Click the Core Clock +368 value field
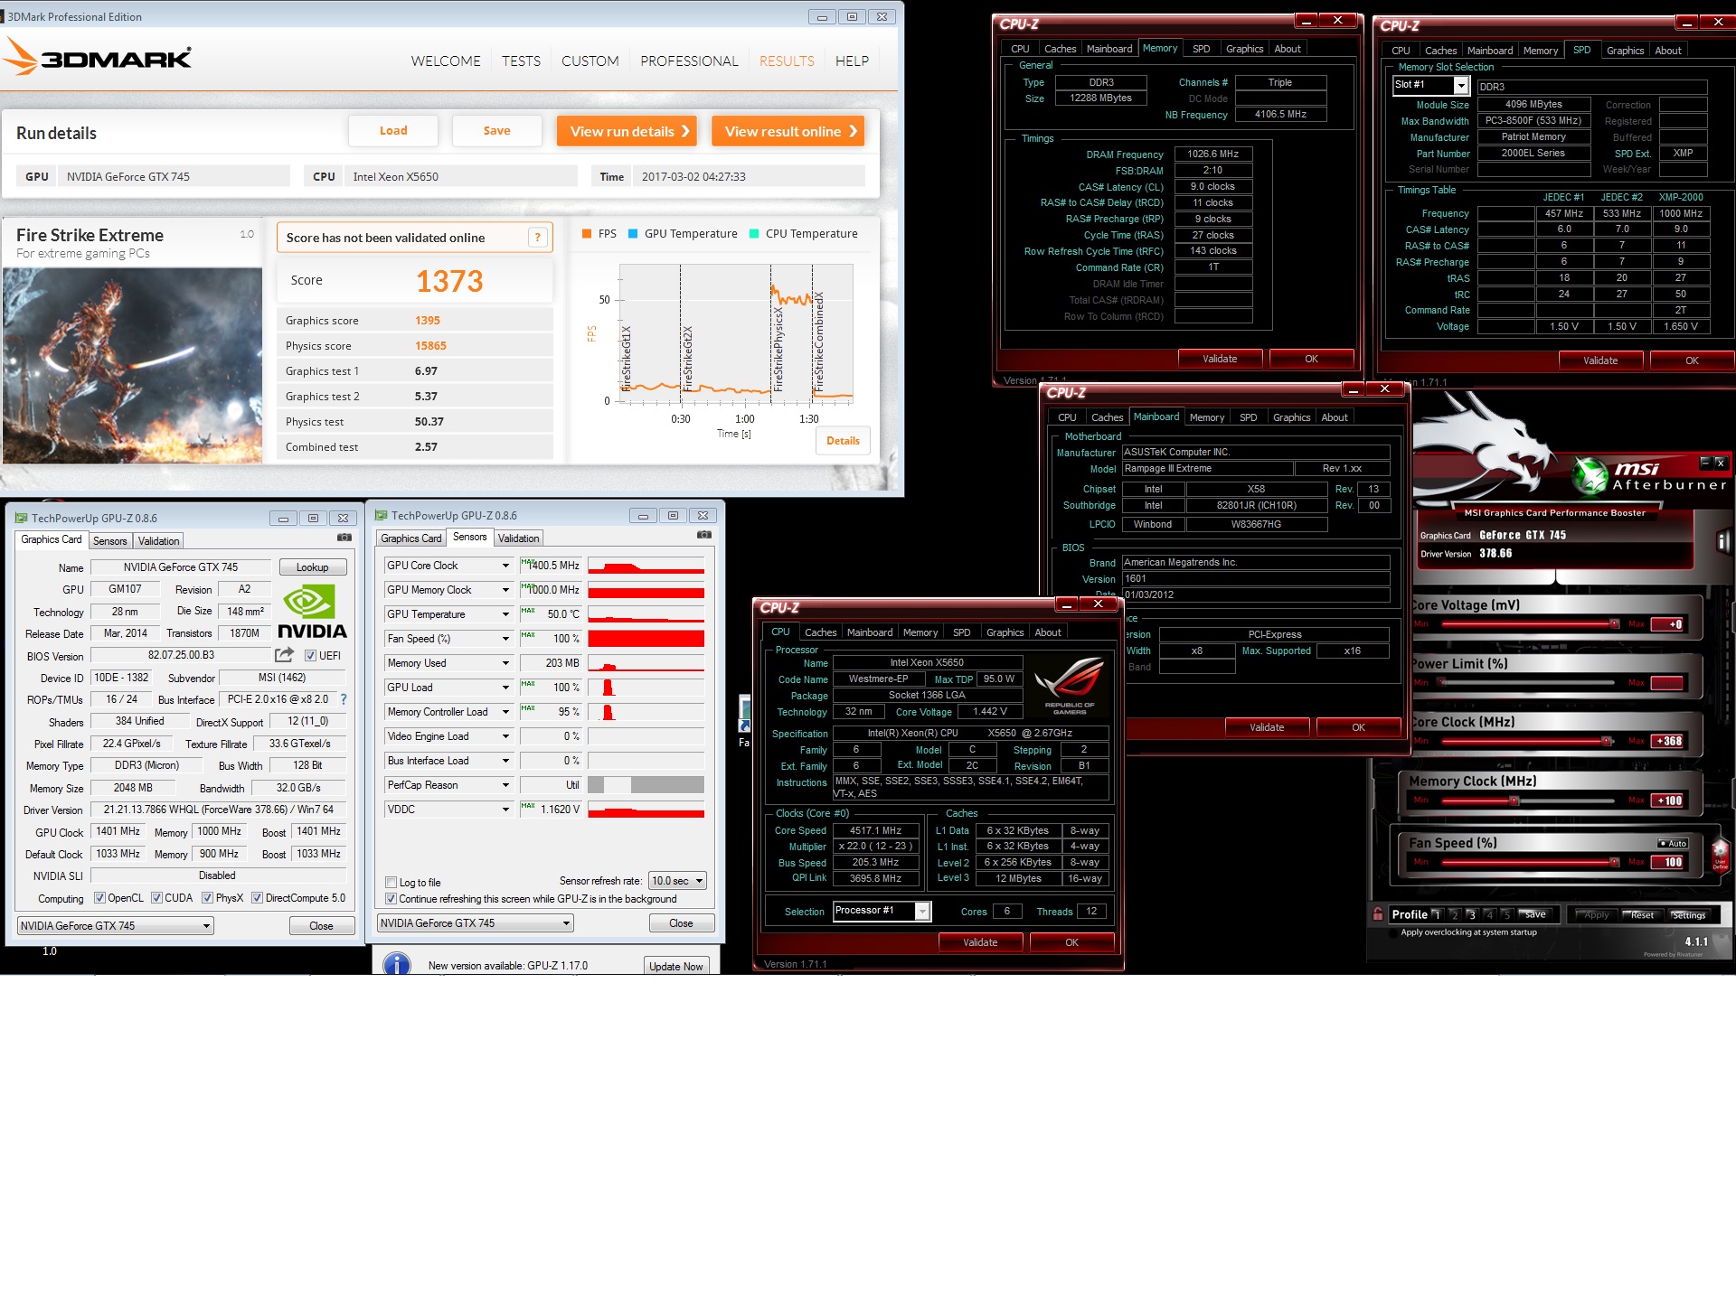The width and height of the screenshot is (1736, 1292). [x=1667, y=742]
